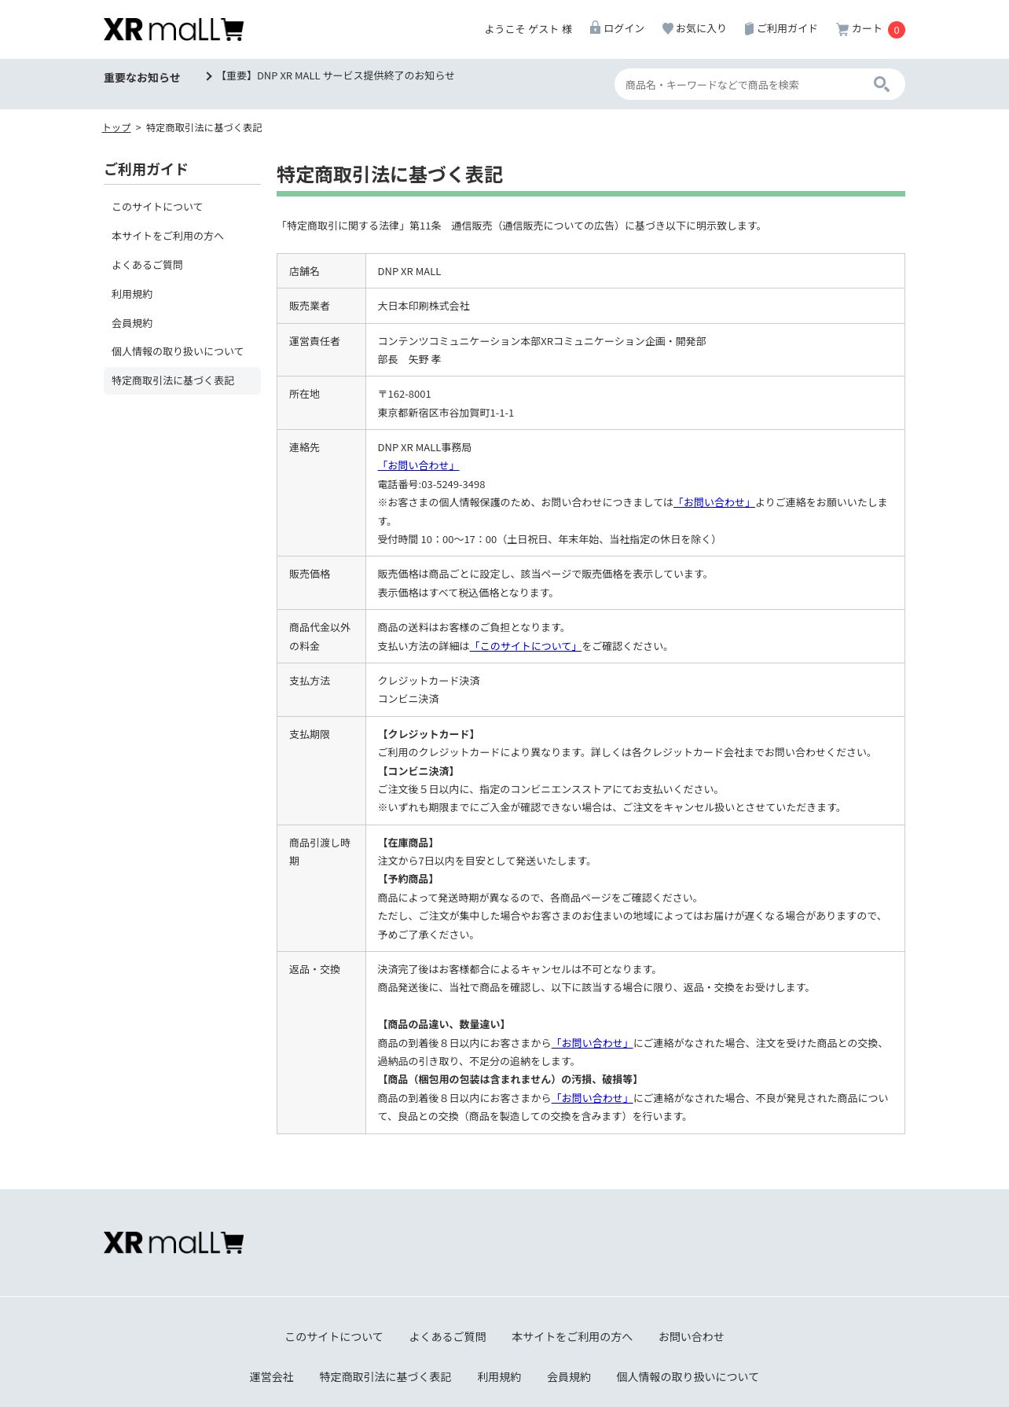The width and height of the screenshot is (1009, 1407).
Task: Click the red cart count badge
Action: [x=896, y=30]
